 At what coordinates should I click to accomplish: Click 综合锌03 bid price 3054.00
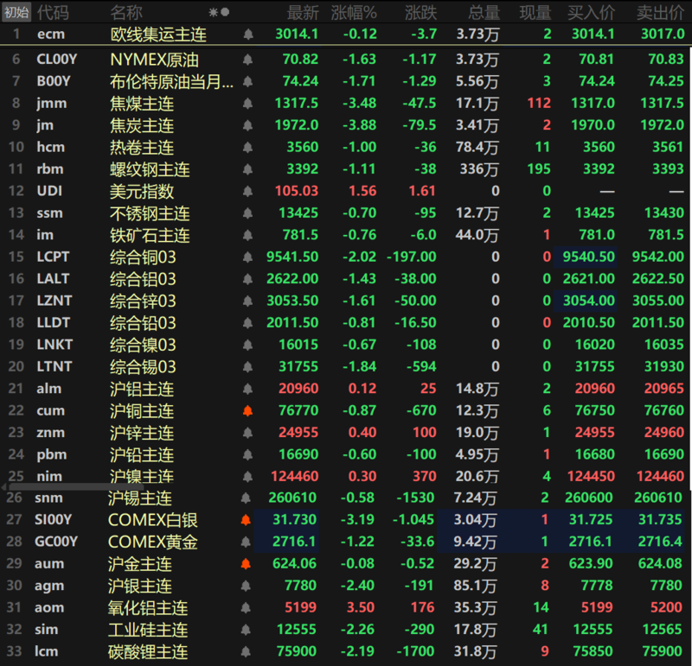tap(589, 301)
